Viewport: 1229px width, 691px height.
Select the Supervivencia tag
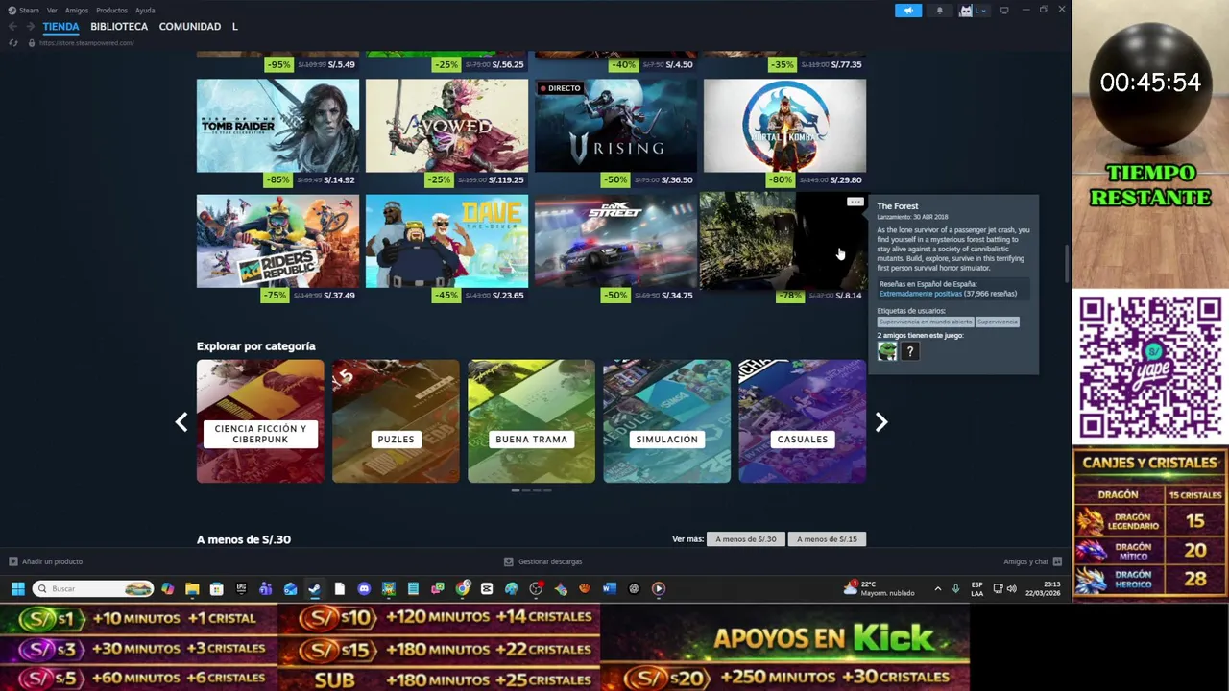click(998, 322)
